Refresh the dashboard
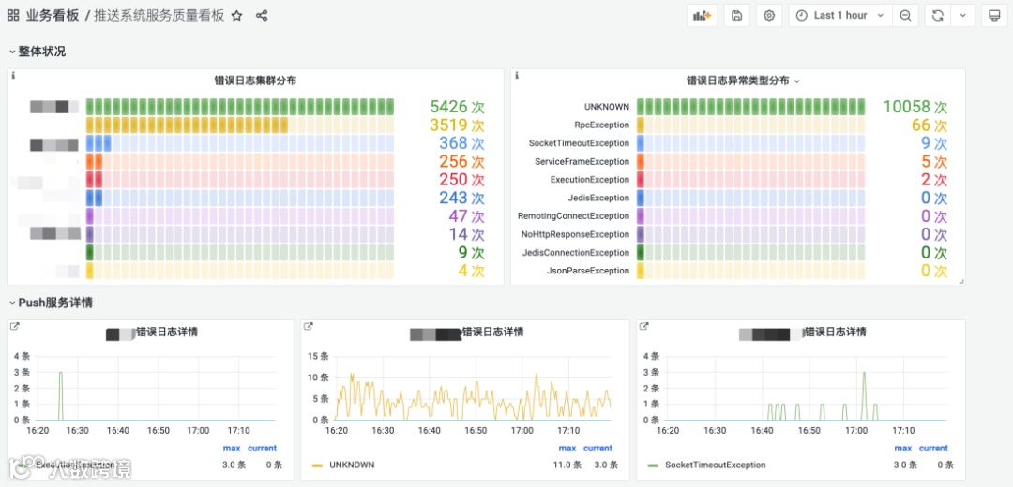Viewport: 1013px width, 487px height. (x=937, y=16)
